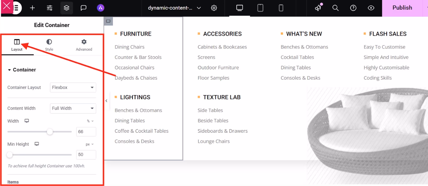Switch to tablet responsive view
The width and height of the screenshot is (428, 186).
(x=260, y=8)
